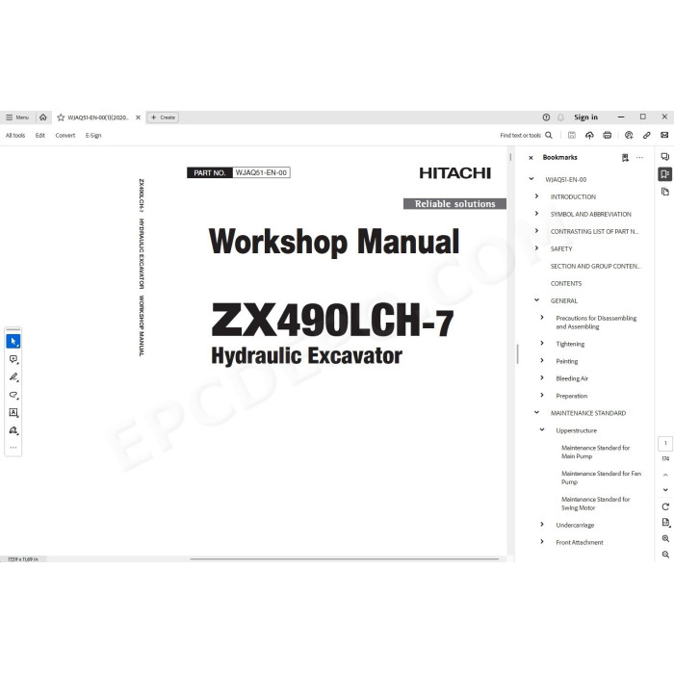Copy the link with chain icon
Viewport: 674px width, 674px height.
[x=646, y=135]
